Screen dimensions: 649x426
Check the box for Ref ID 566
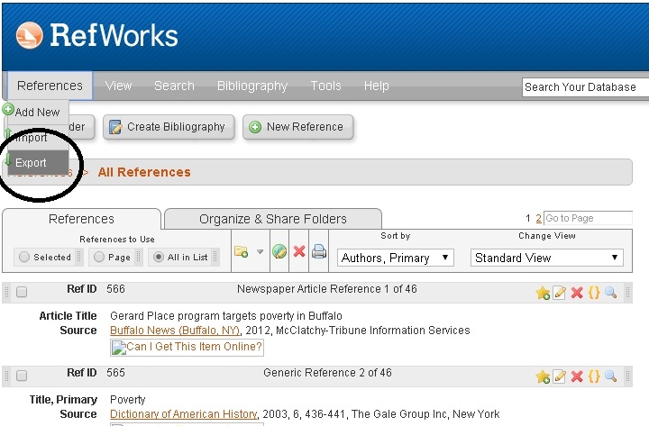(22, 292)
